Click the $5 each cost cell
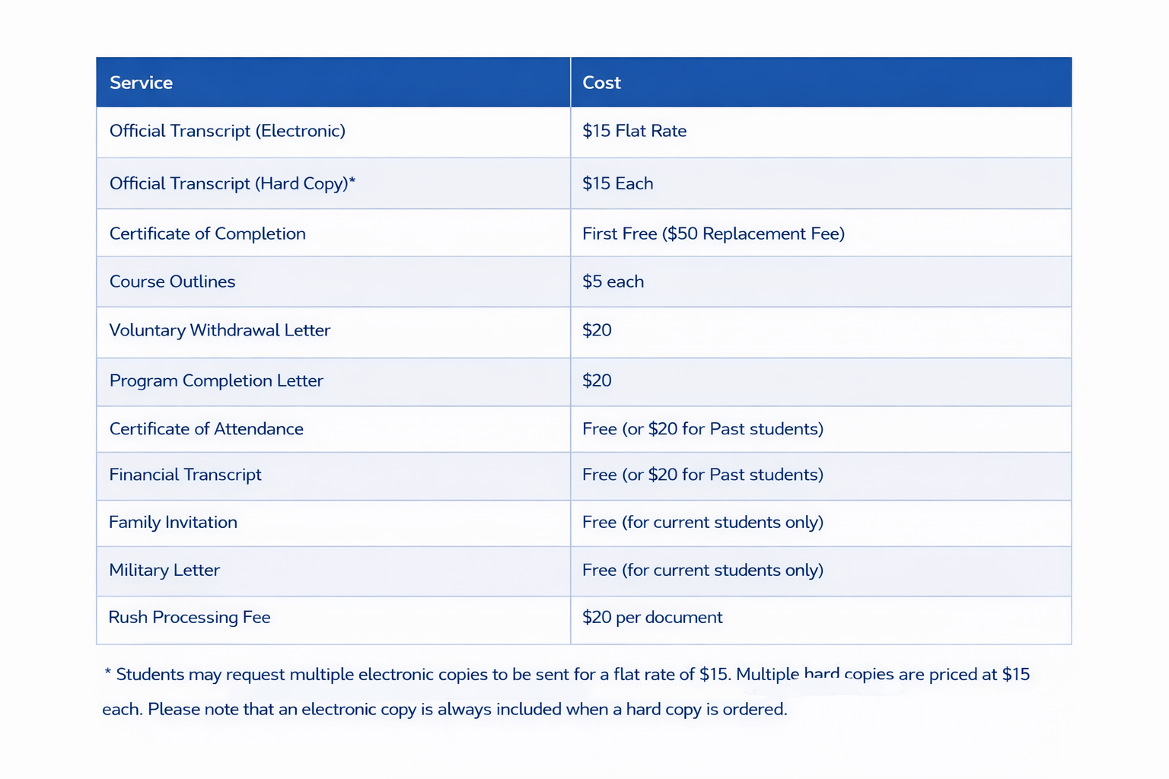 click(613, 281)
